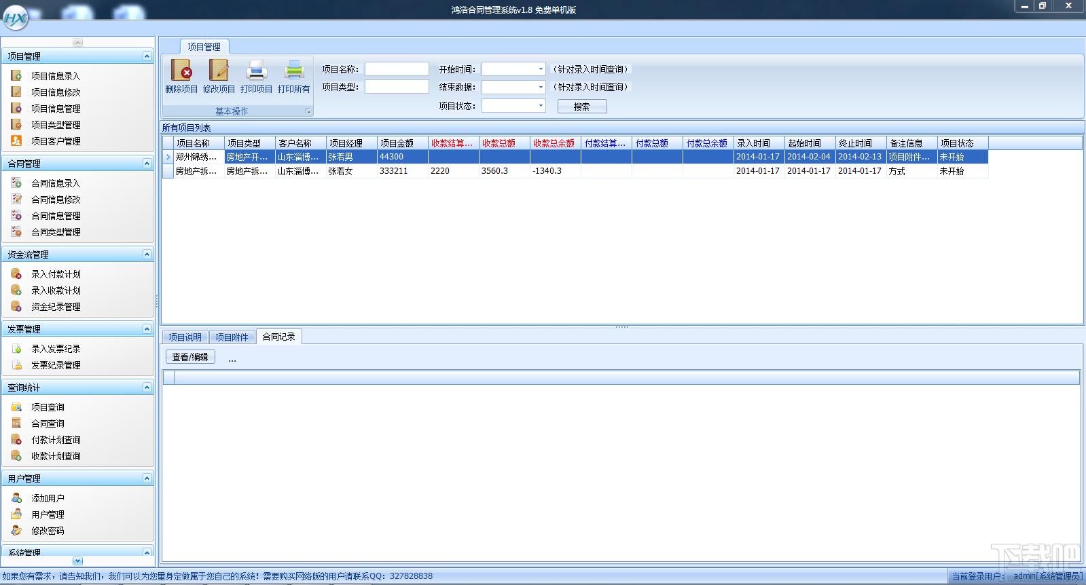Open 项目信息修改 in the sidebar
The image size is (1086, 585).
(x=56, y=92)
